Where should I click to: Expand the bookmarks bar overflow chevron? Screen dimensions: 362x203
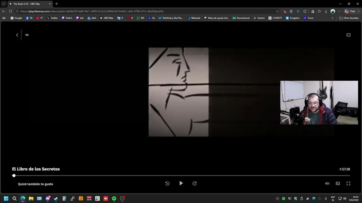[333, 18]
